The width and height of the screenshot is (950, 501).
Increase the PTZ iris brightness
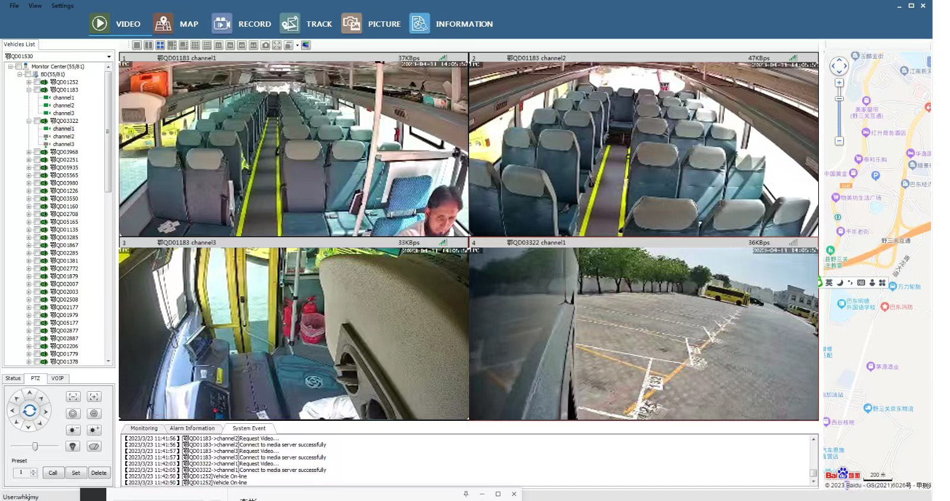[x=94, y=430]
